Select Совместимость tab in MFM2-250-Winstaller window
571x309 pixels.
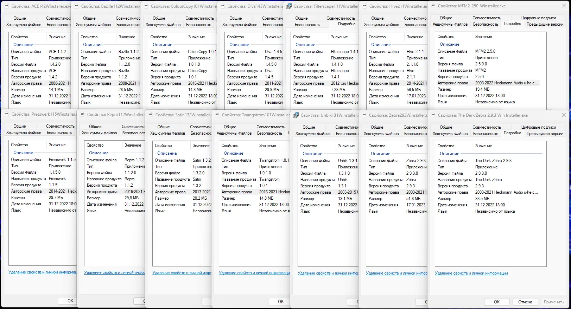[487, 18]
